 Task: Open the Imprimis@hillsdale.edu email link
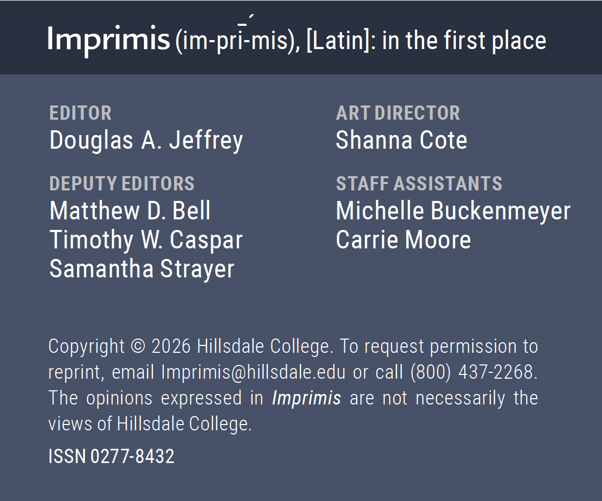point(253,372)
